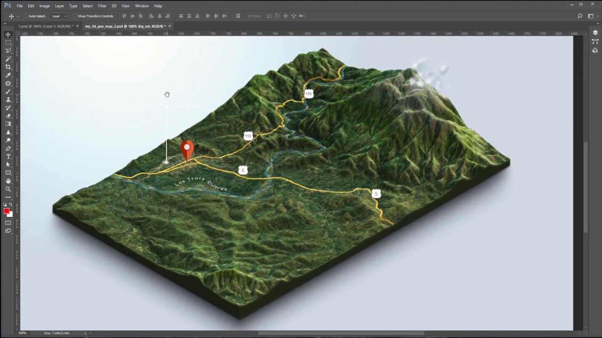Open the Layer auto-select dropdown

(x=59, y=16)
